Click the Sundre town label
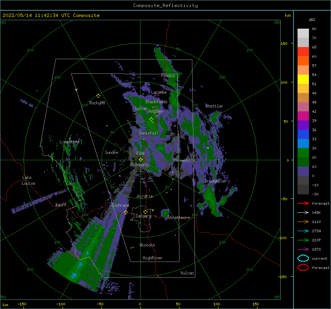The height and width of the screenshot is (309, 331). [111, 152]
